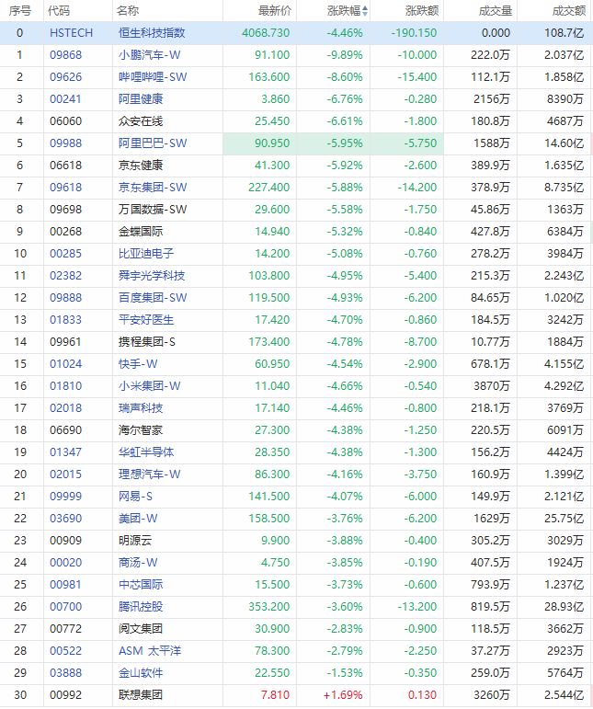Sort by 涨跌额 column header
The height and width of the screenshot is (709, 593).
[x=422, y=11]
